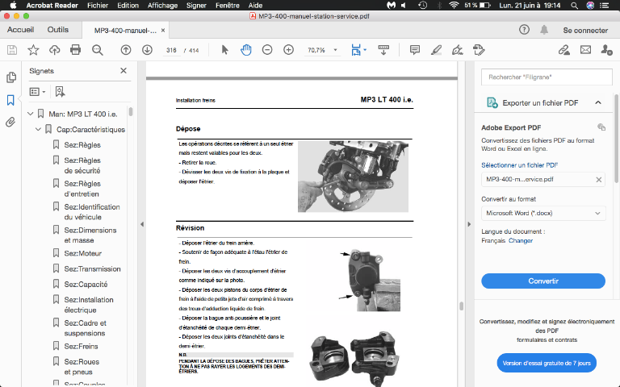620x387 pixels.
Task: Open the zoom level 70,7% dropdown
Action: pyautogui.click(x=335, y=50)
